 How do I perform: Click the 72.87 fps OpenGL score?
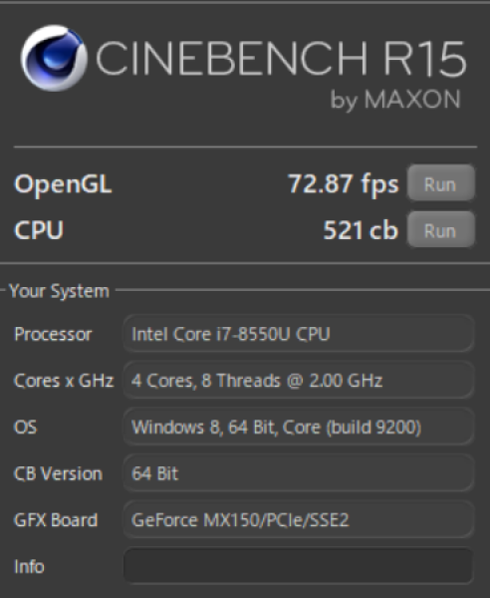click(x=344, y=184)
